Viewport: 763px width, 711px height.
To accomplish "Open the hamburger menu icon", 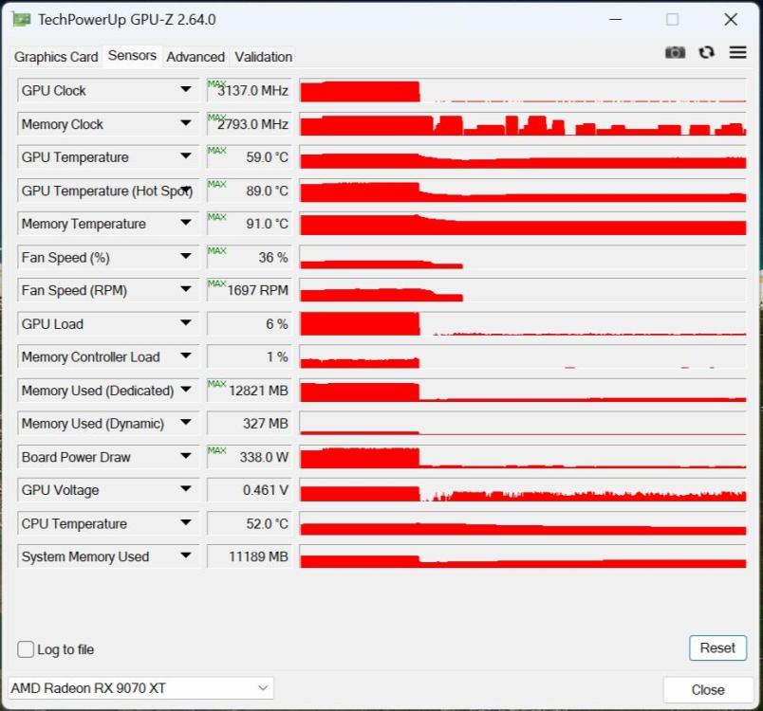I will pos(737,52).
